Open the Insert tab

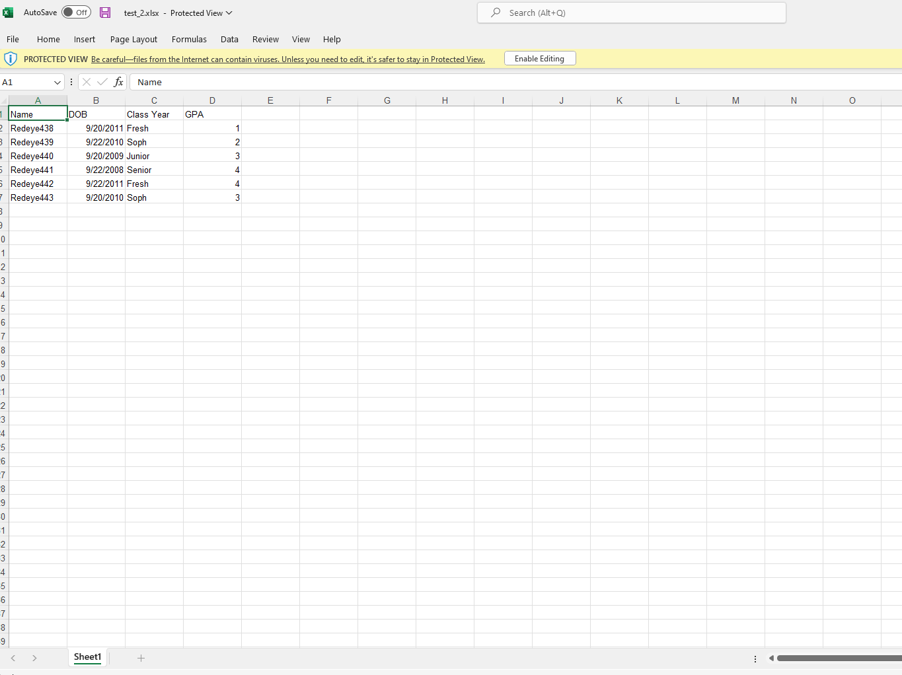click(85, 39)
